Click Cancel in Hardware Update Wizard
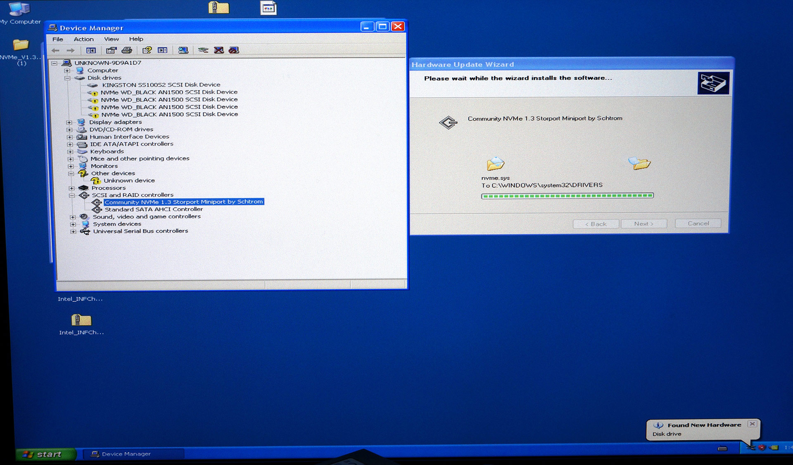The image size is (793, 465). pos(698,223)
